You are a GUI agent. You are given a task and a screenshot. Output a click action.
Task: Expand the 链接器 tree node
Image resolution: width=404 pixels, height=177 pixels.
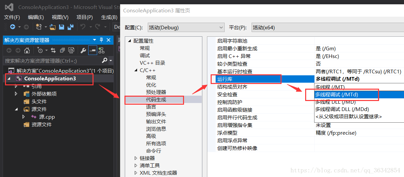(x=136, y=158)
